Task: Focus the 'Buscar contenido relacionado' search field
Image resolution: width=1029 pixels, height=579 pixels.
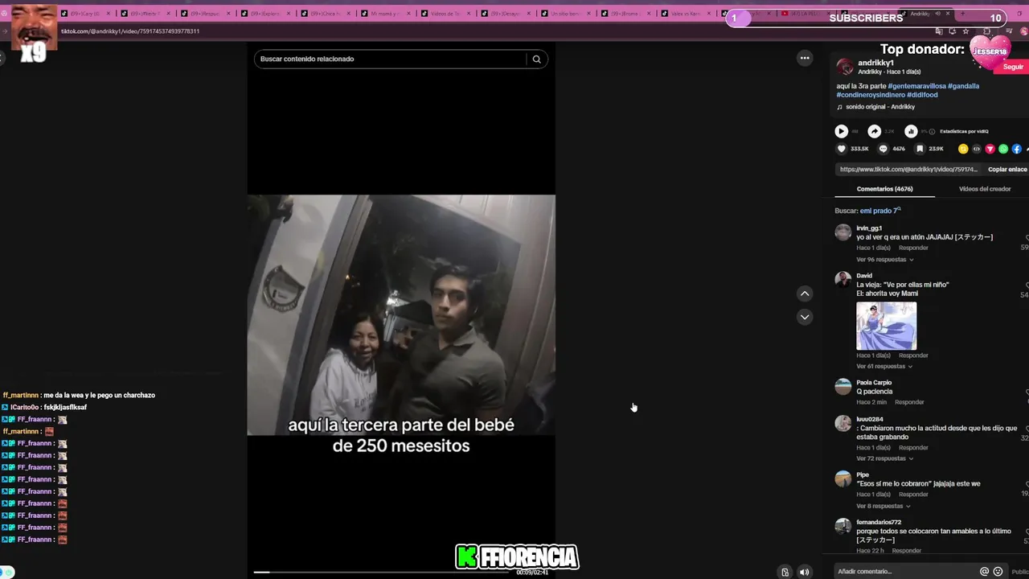Action: click(392, 59)
